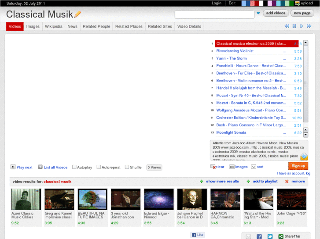Open the sort dropdown icon
Image resolution: width=320 pixels, height=239 pixels.
click(x=254, y=167)
